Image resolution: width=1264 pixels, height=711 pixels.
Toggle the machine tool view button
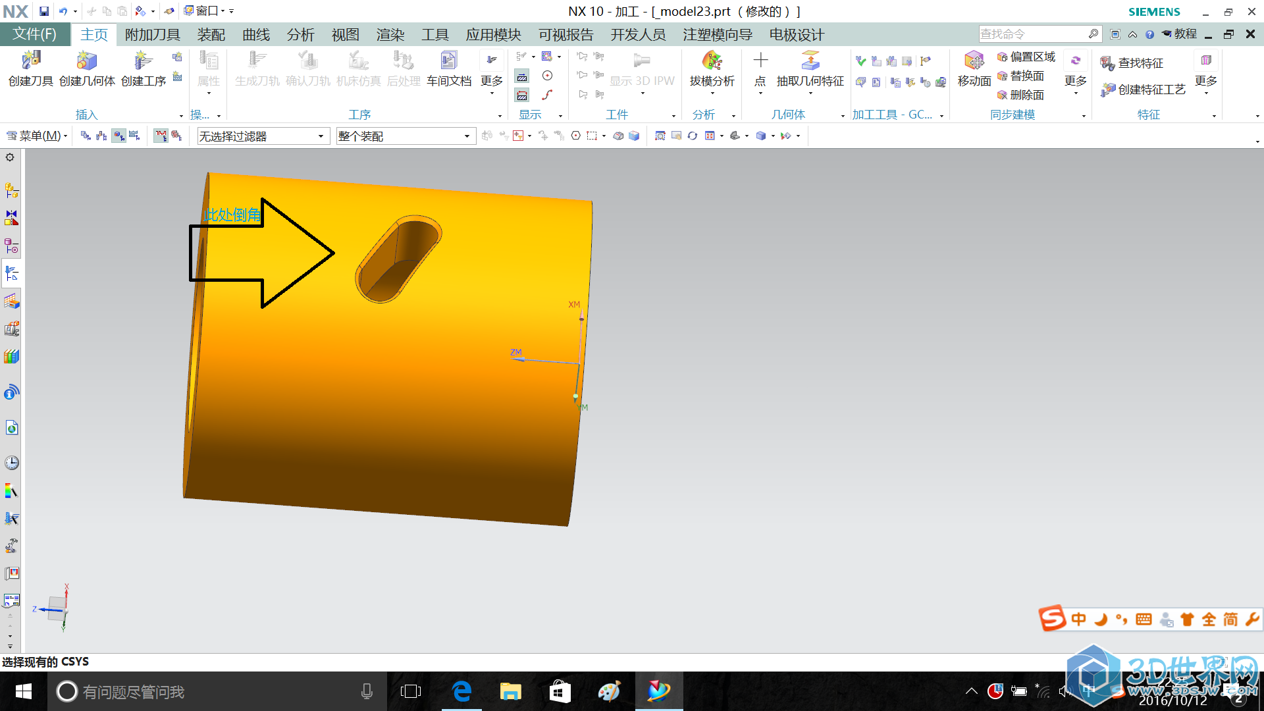point(101,136)
